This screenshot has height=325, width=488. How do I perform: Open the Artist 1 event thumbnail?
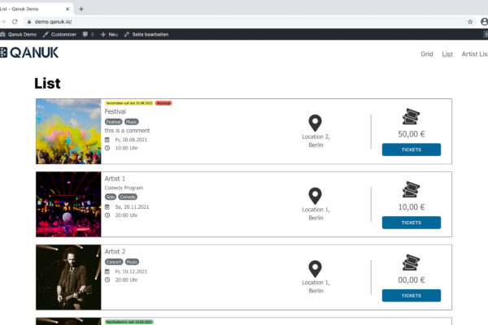tap(68, 204)
